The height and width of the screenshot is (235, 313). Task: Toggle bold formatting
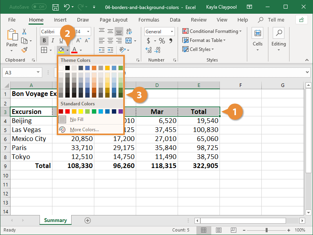pos(44,40)
